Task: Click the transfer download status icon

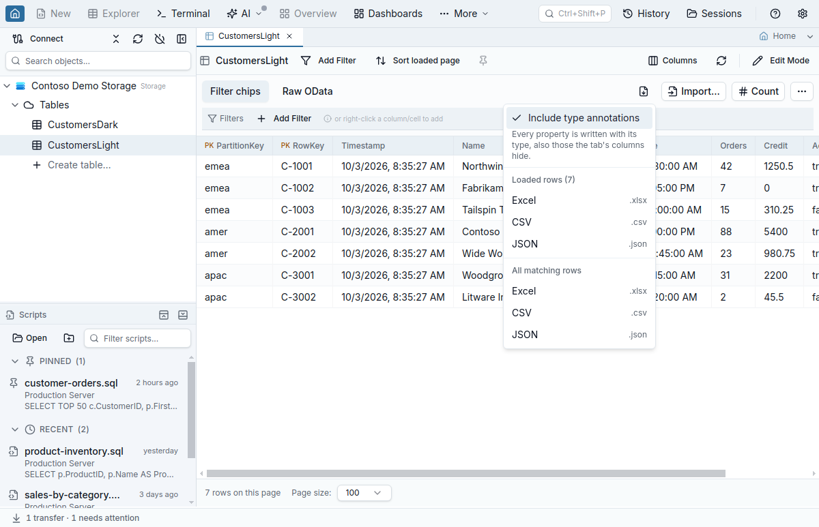Action: 16,518
